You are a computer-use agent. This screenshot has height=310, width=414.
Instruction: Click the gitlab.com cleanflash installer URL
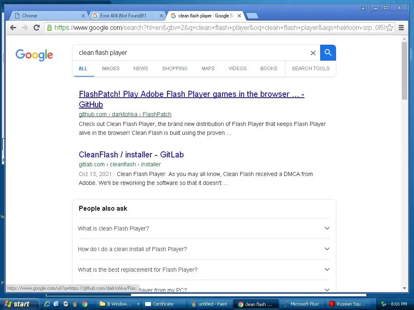120,165
